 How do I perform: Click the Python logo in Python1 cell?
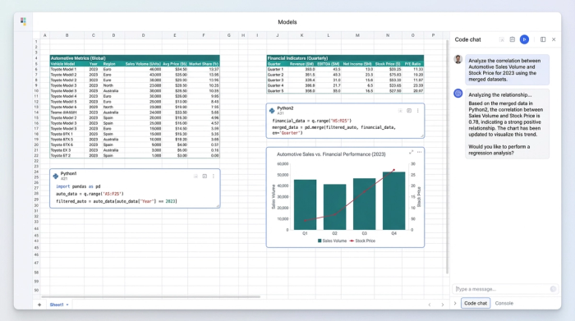pyautogui.click(x=55, y=176)
